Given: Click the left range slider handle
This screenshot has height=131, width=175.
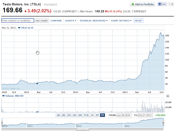Looking at the screenshot, I should click(2, 123).
